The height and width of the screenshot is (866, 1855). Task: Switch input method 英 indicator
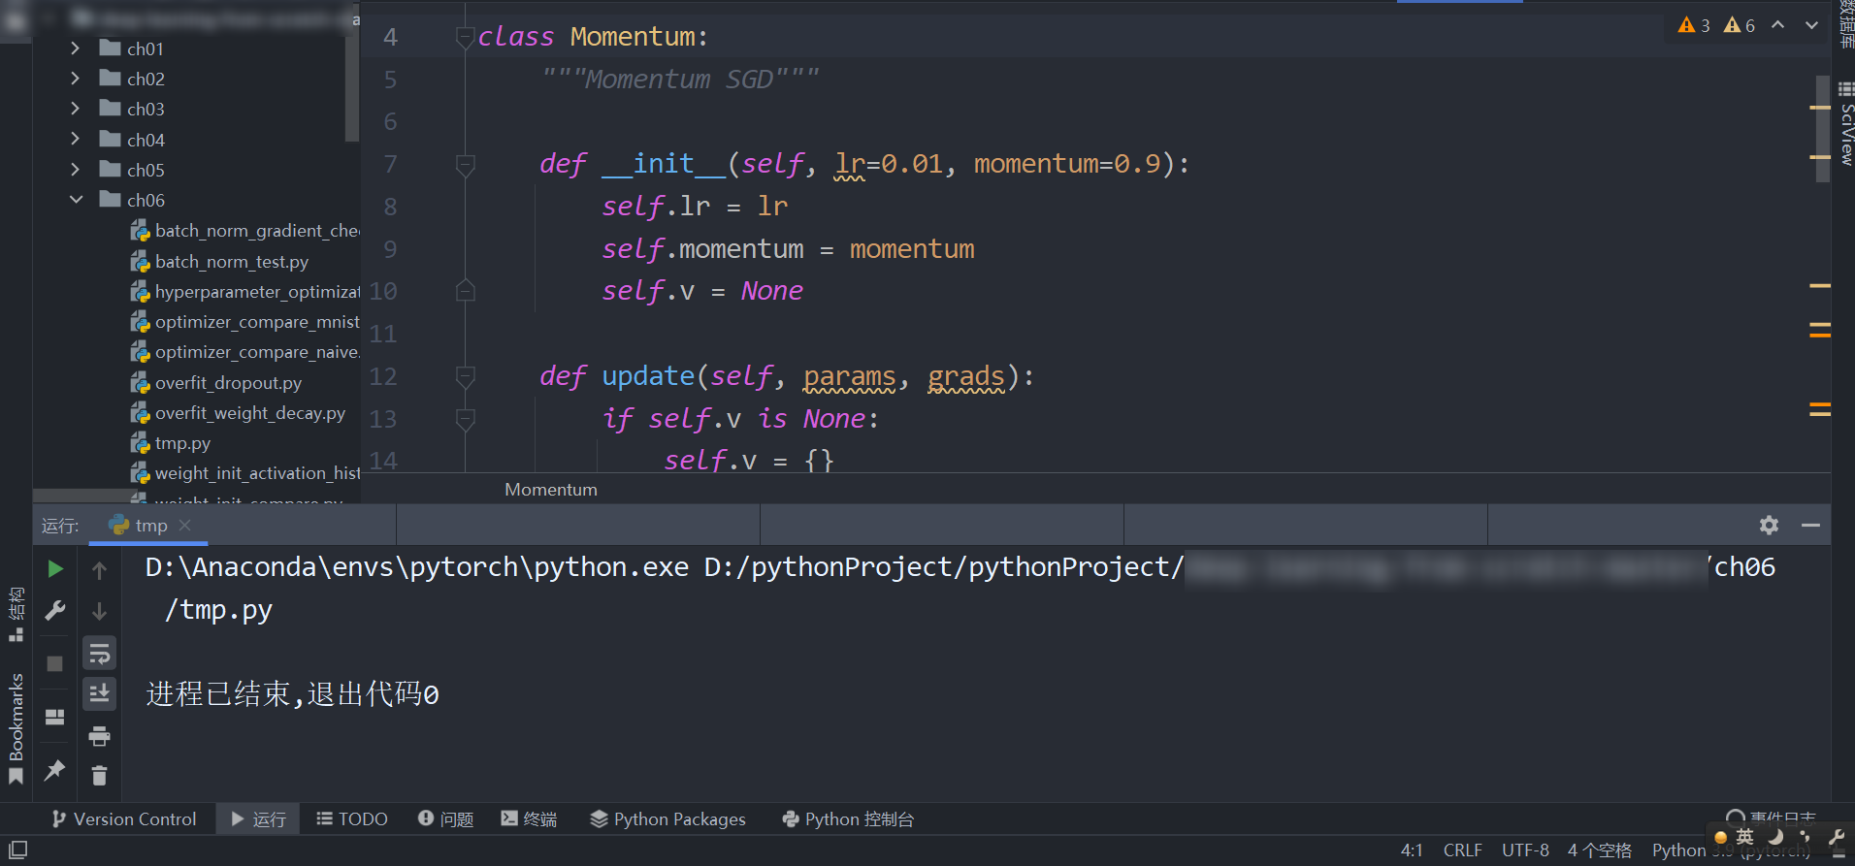[x=1745, y=836]
